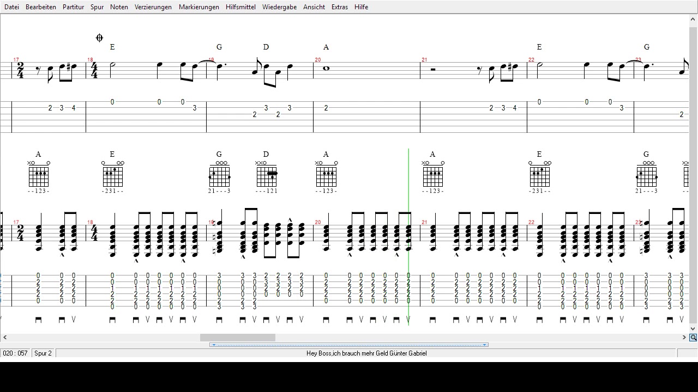This screenshot has height=392, width=698.
Task: Open the Bearbeiten menu
Action: coord(41,7)
